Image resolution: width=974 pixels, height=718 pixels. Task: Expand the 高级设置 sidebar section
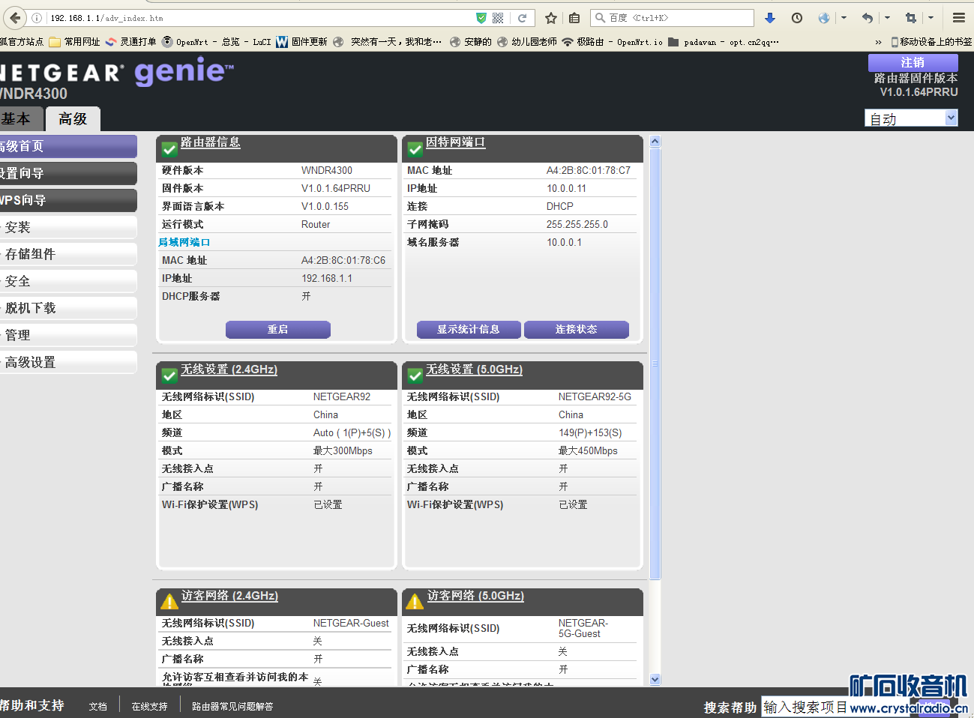coord(67,362)
